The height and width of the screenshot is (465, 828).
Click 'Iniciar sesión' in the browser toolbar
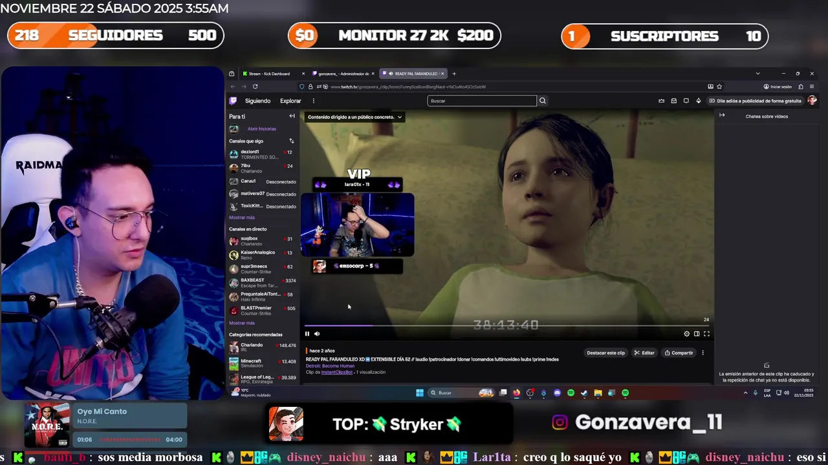click(778, 87)
